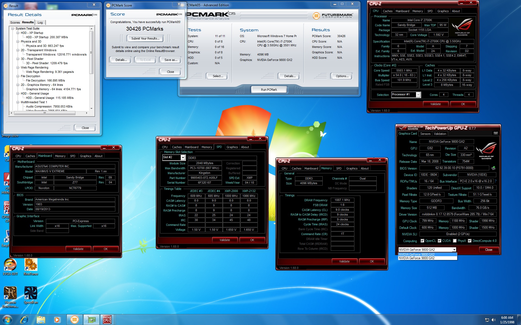Click the Close button in GPU-Z

(488, 250)
